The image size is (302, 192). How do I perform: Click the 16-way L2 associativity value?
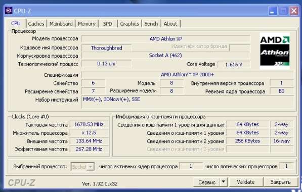(282, 141)
